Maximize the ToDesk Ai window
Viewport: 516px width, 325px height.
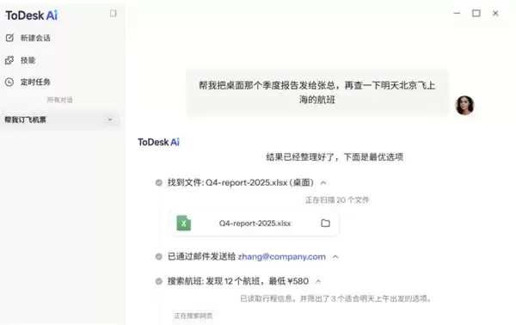coord(476,13)
